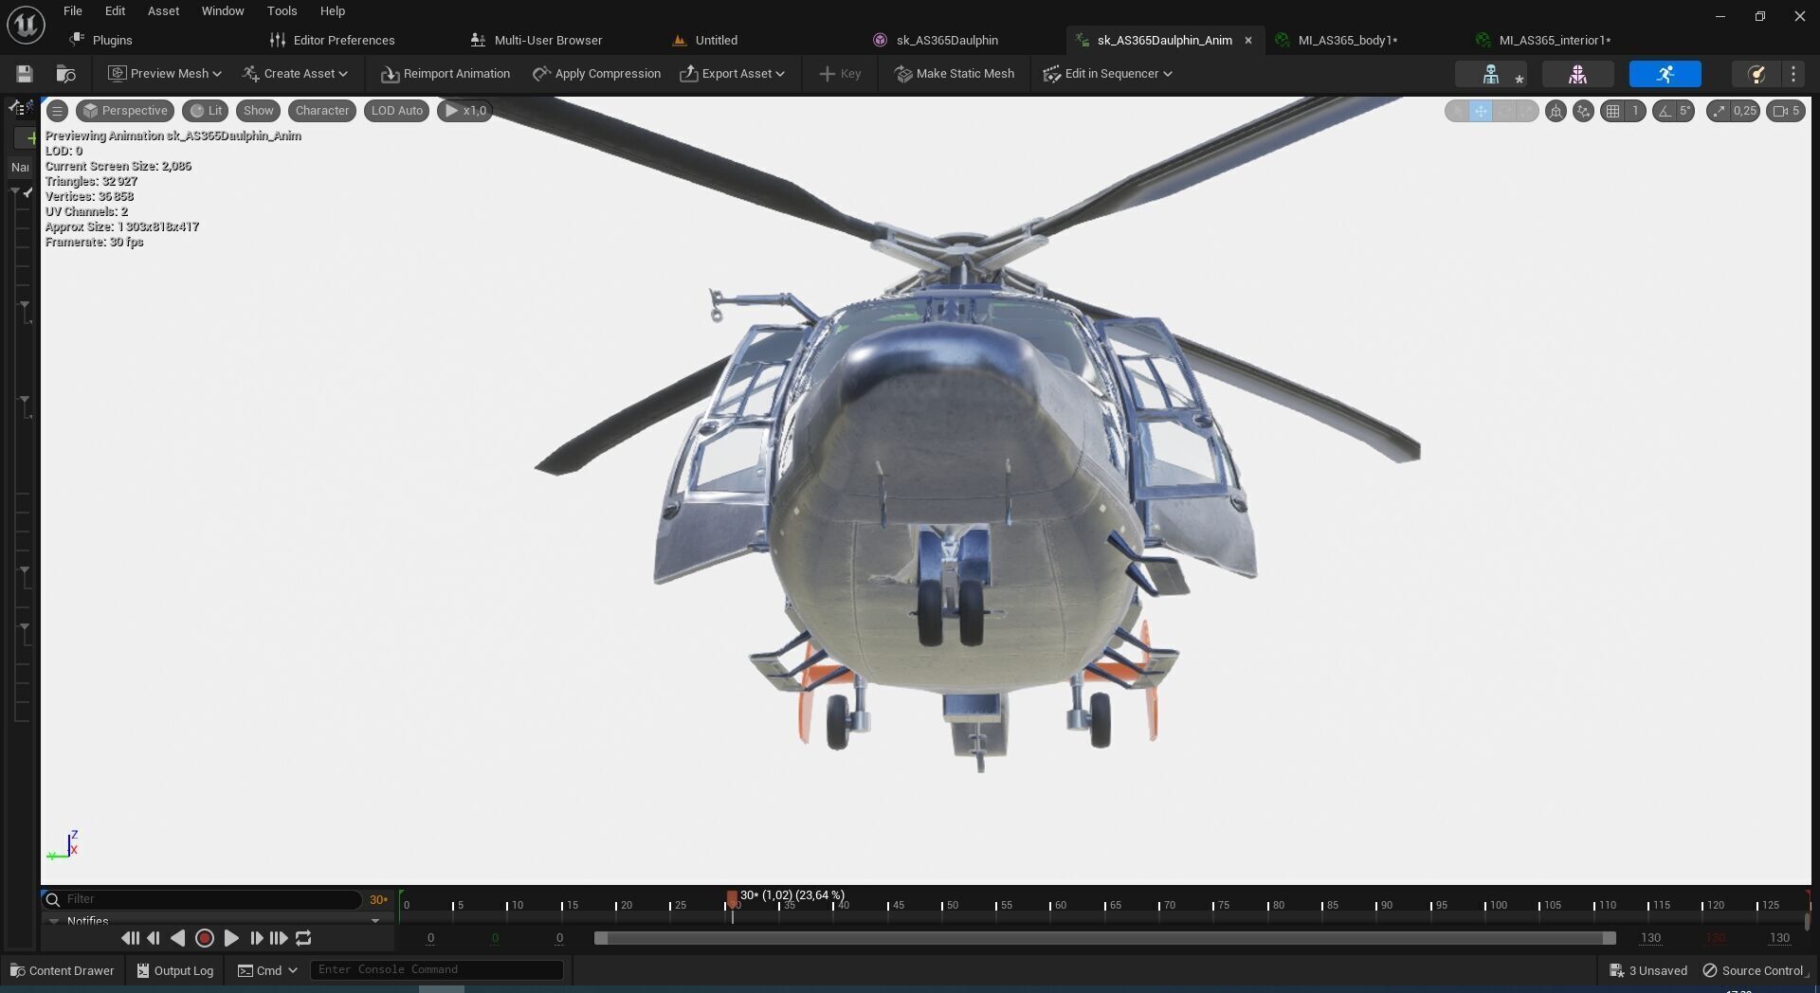The height and width of the screenshot is (993, 1820).
Task: Select the rotate gizmo tool
Action: click(1504, 111)
